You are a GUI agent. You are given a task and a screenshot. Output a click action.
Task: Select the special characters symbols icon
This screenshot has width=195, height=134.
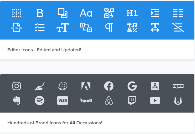point(132,27)
